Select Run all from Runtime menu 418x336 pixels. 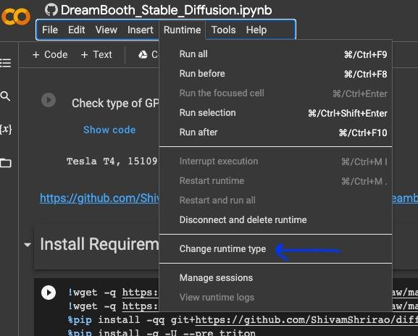(275, 54)
